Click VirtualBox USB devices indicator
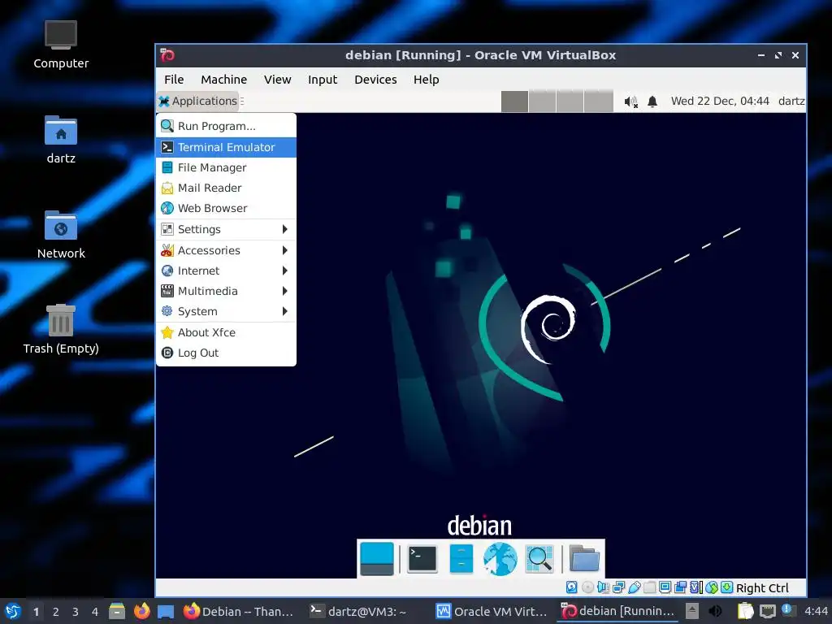This screenshot has width=832, height=624. pyautogui.click(x=634, y=587)
